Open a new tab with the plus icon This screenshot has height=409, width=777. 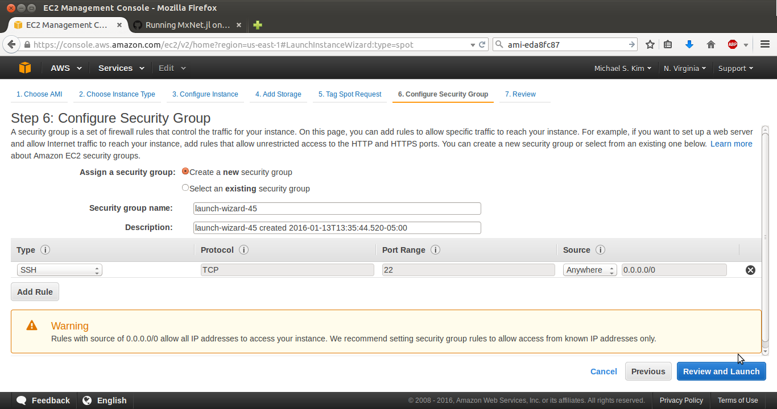[258, 25]
